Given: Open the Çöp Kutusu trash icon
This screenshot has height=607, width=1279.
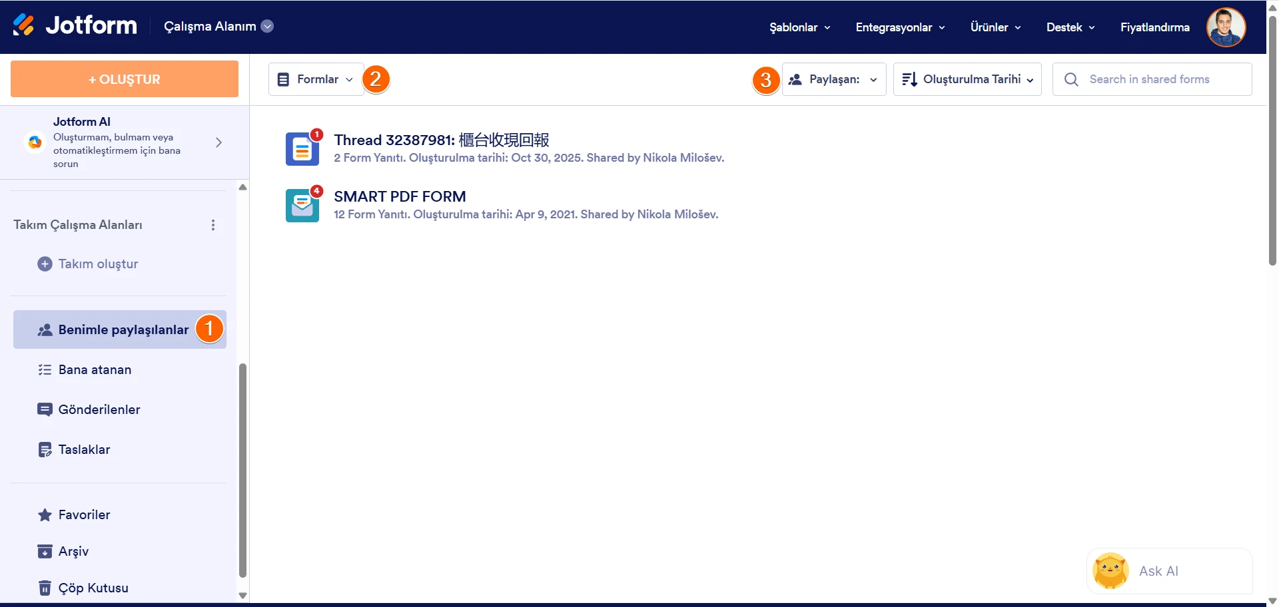Looking at the screenshot, I should (45, 588).
